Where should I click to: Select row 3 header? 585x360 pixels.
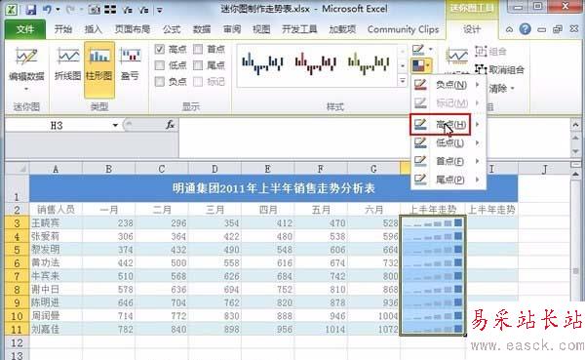[18, 223]
